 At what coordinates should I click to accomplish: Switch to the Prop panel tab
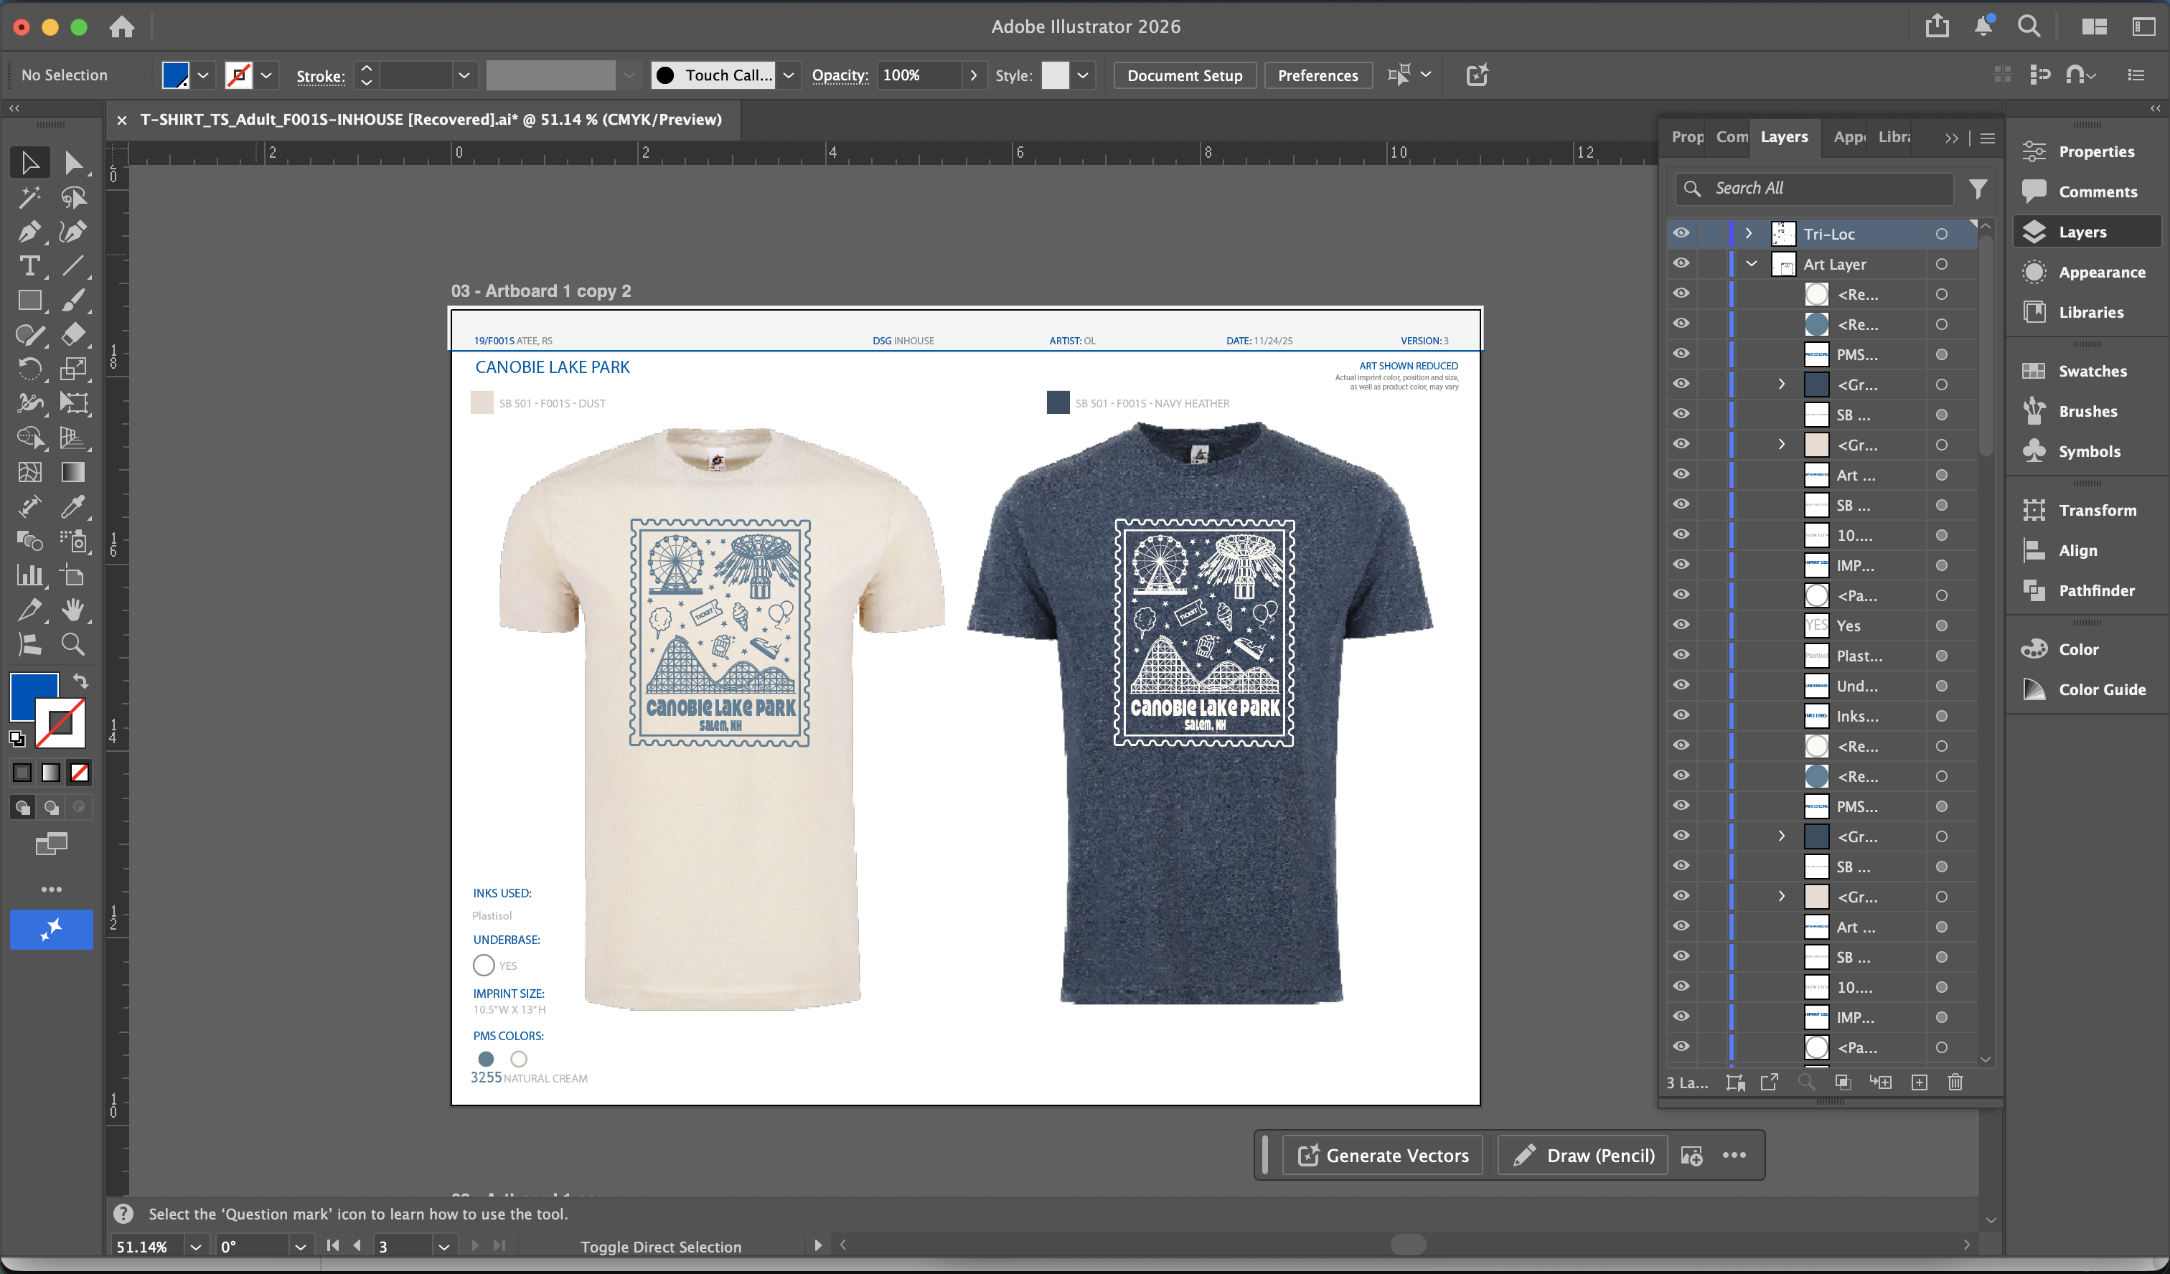tap(1686, 137)
